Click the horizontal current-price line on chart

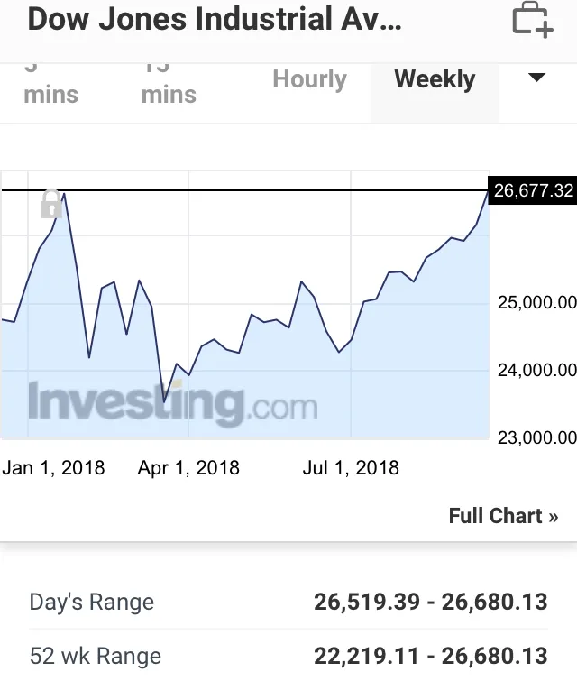pos(270,190)
